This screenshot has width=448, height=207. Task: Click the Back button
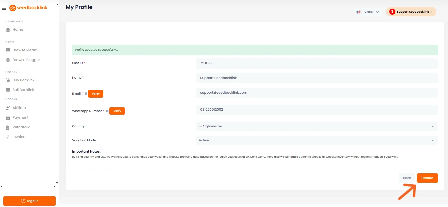pyautogui.click(x=407, y=178)
